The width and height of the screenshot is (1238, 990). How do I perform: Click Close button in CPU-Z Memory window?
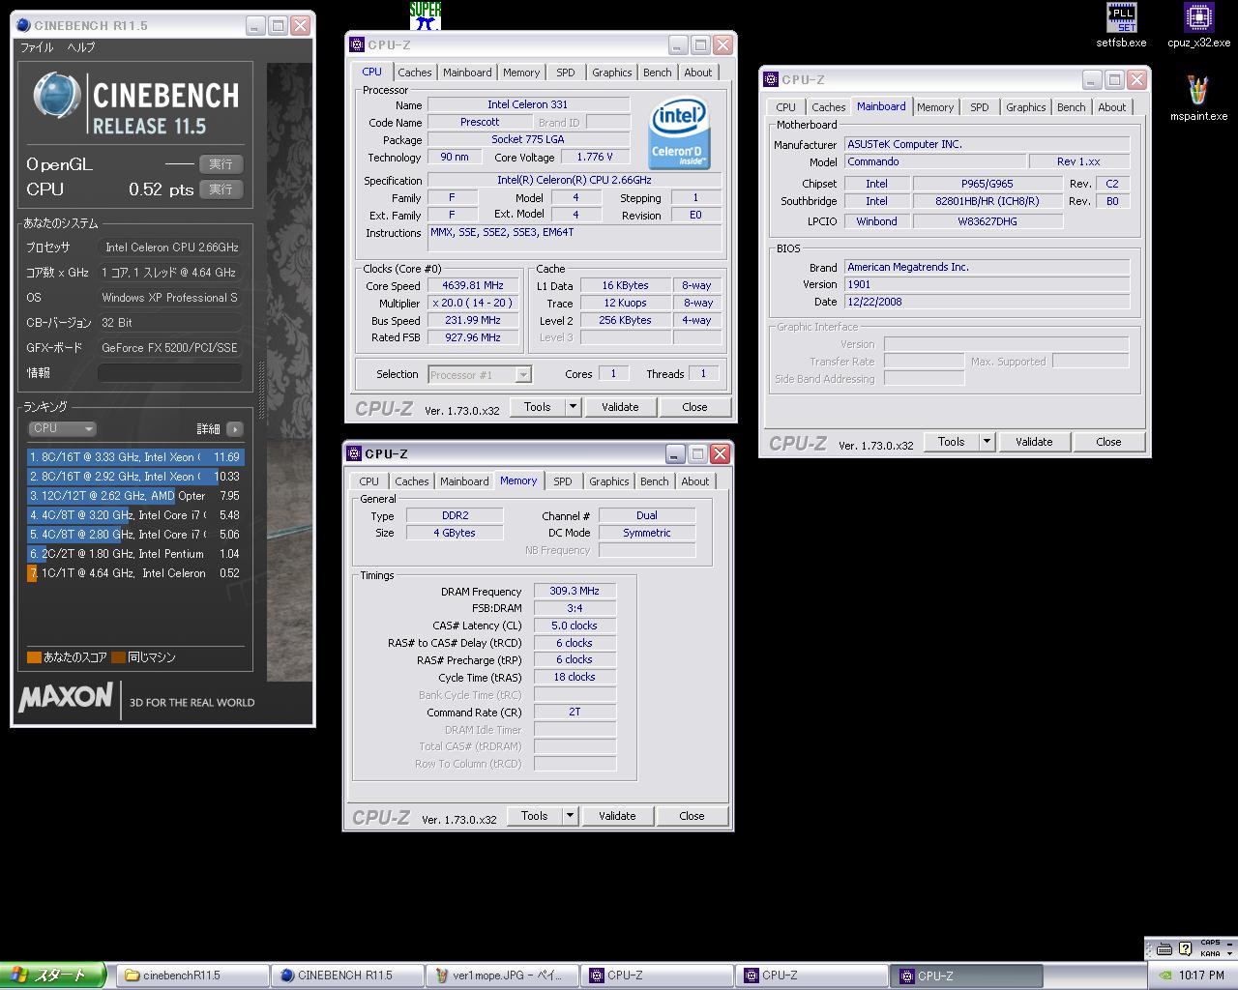(692, 816)
